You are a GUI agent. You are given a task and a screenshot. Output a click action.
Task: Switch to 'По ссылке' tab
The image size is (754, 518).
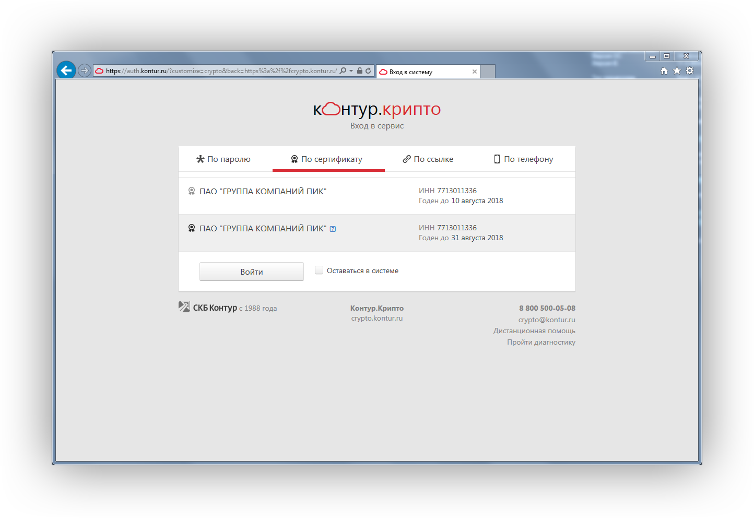[x=428, y=159]
